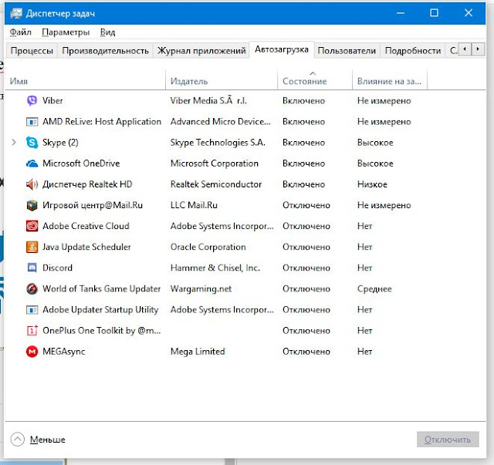Click the Realtek HD speaker icon
Image resolution: width=494 pixels, height=465 pixels.
(x=32, y=184)
